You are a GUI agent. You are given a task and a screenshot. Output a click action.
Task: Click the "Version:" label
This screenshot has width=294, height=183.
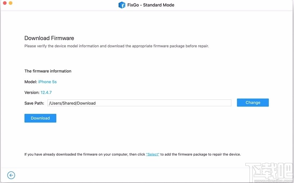point(32,93)
